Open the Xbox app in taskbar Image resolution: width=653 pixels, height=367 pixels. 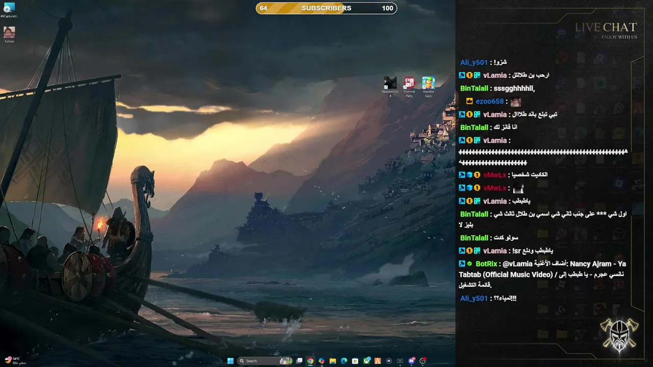tap(367, 361)
